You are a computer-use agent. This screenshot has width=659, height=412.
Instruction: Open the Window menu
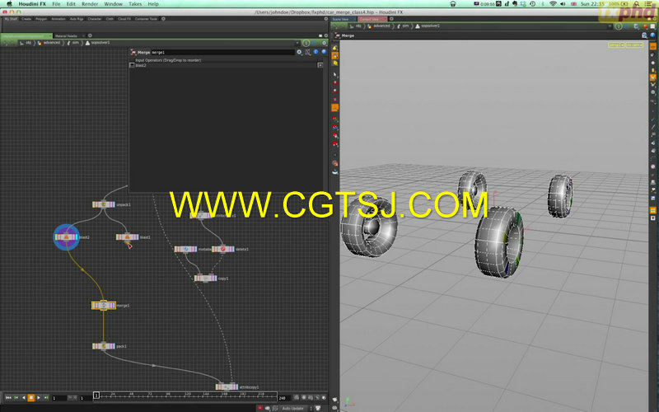(113, 4)
